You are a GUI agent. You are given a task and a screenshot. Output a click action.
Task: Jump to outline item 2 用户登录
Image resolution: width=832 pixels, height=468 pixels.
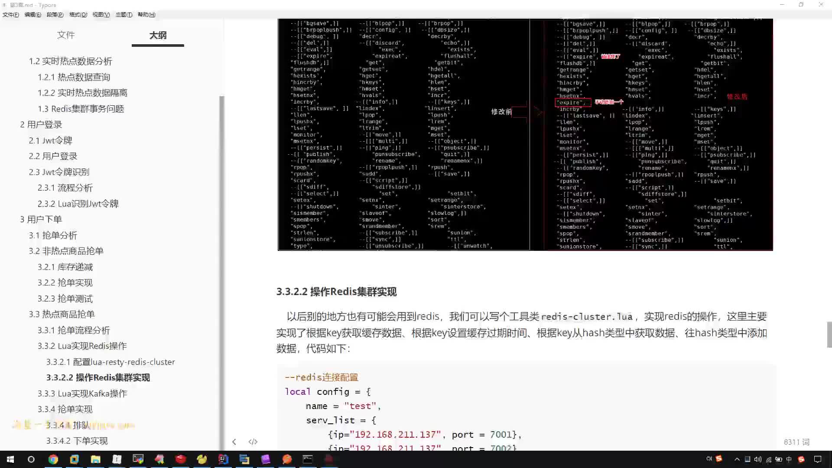tap(41, 124)
